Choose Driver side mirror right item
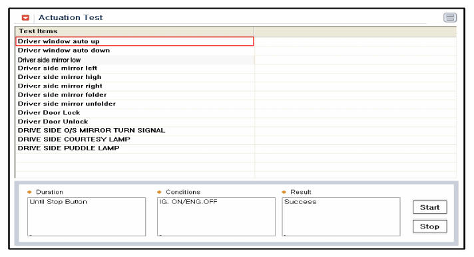The image size is (474, 257). point(134,86)
